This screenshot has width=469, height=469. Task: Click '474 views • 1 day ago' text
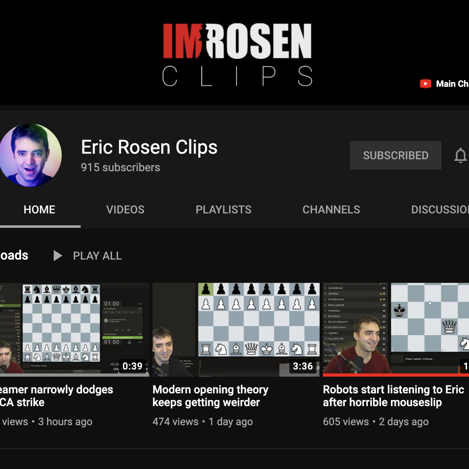(203, 422)
